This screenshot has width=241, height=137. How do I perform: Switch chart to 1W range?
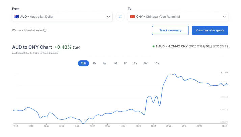point(104,63)
